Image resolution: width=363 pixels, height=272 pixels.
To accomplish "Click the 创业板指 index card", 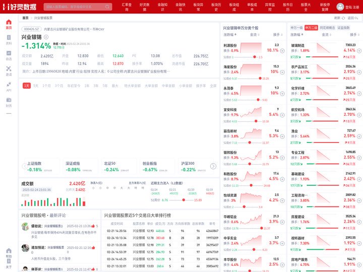I will (x=157, y=166).
